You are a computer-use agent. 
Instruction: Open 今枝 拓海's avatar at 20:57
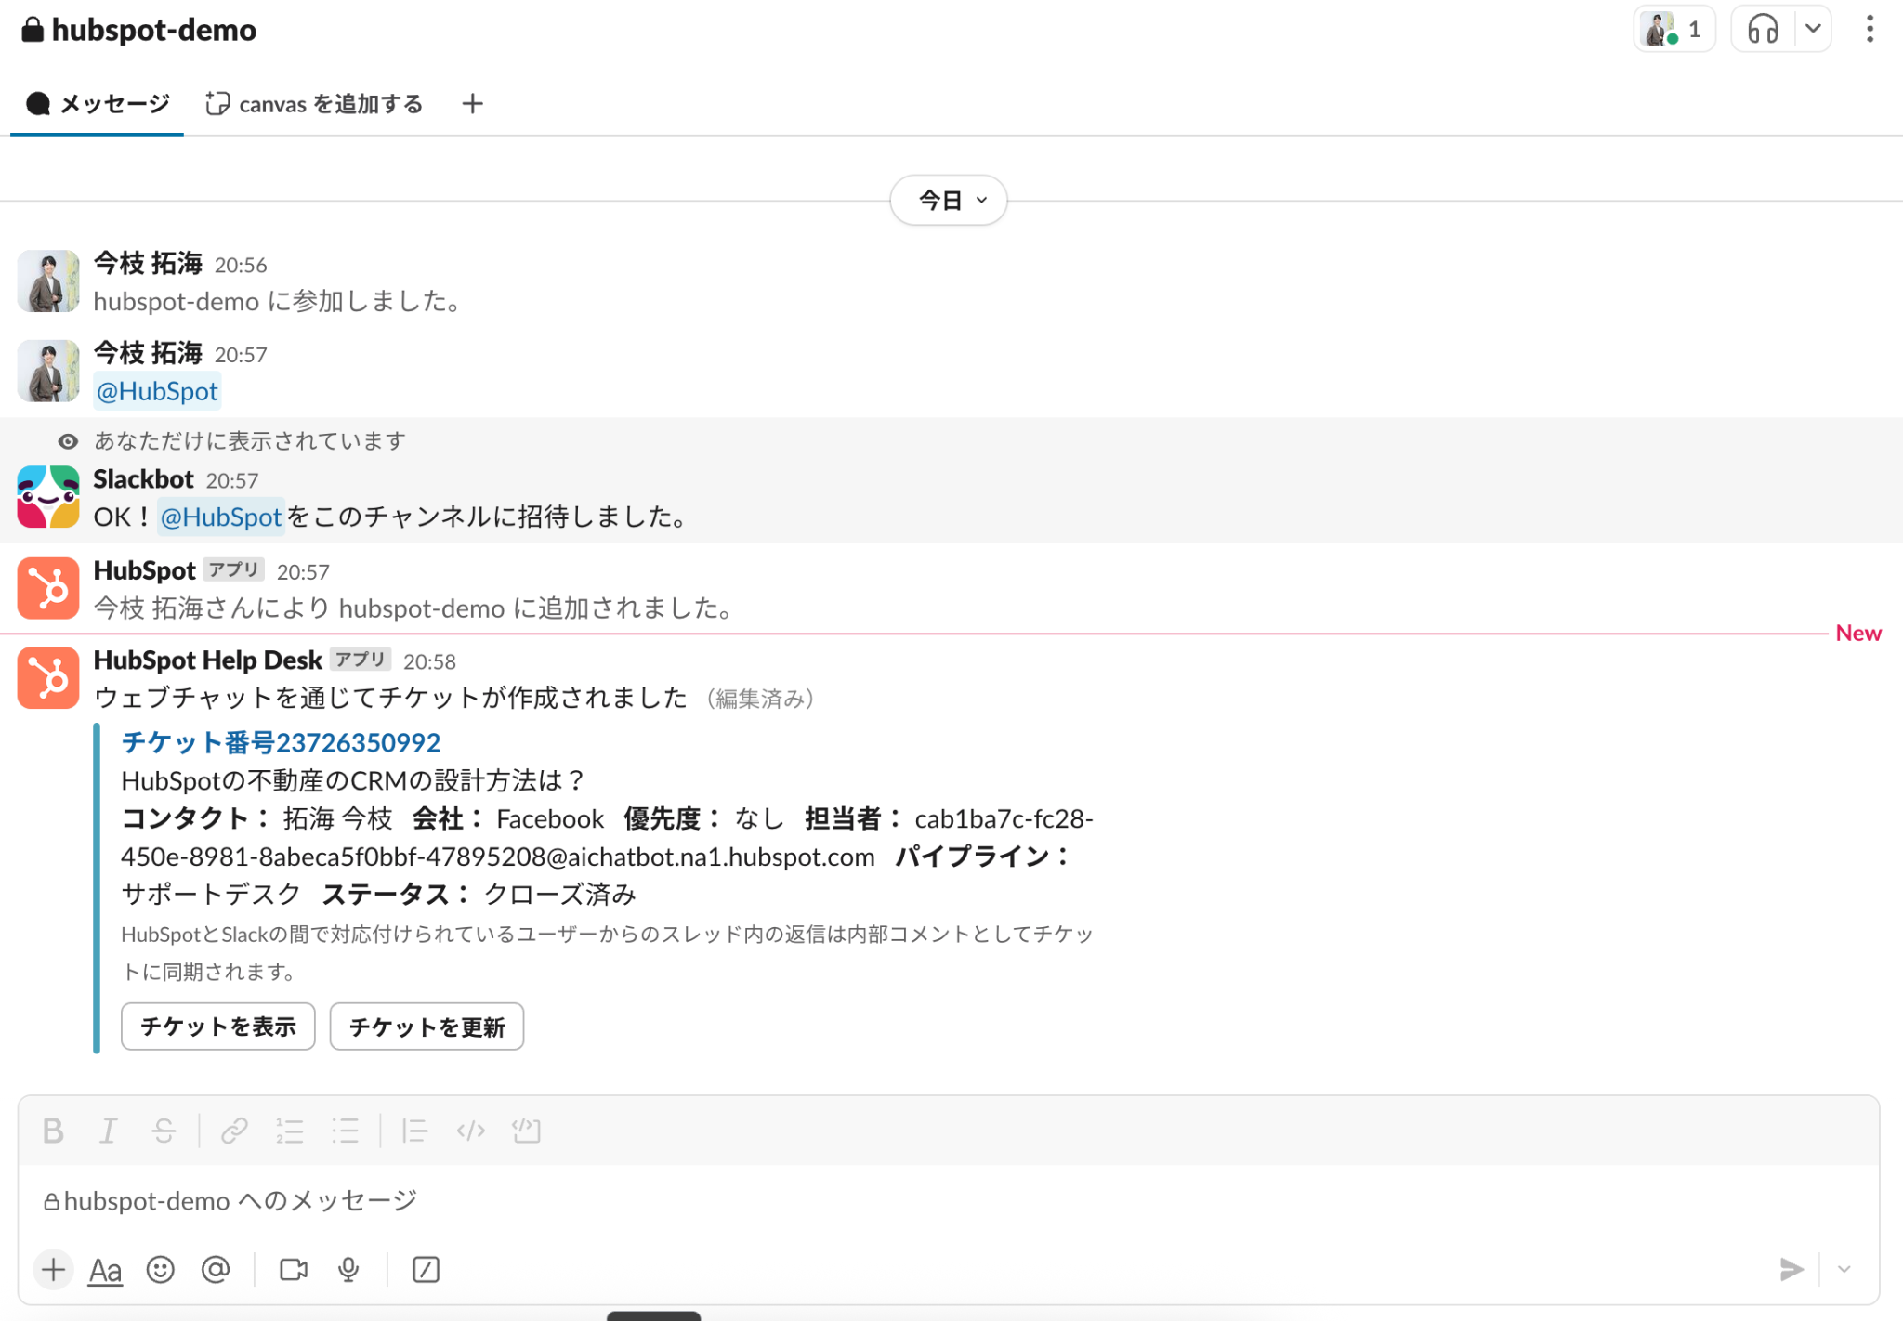point(48,371)
